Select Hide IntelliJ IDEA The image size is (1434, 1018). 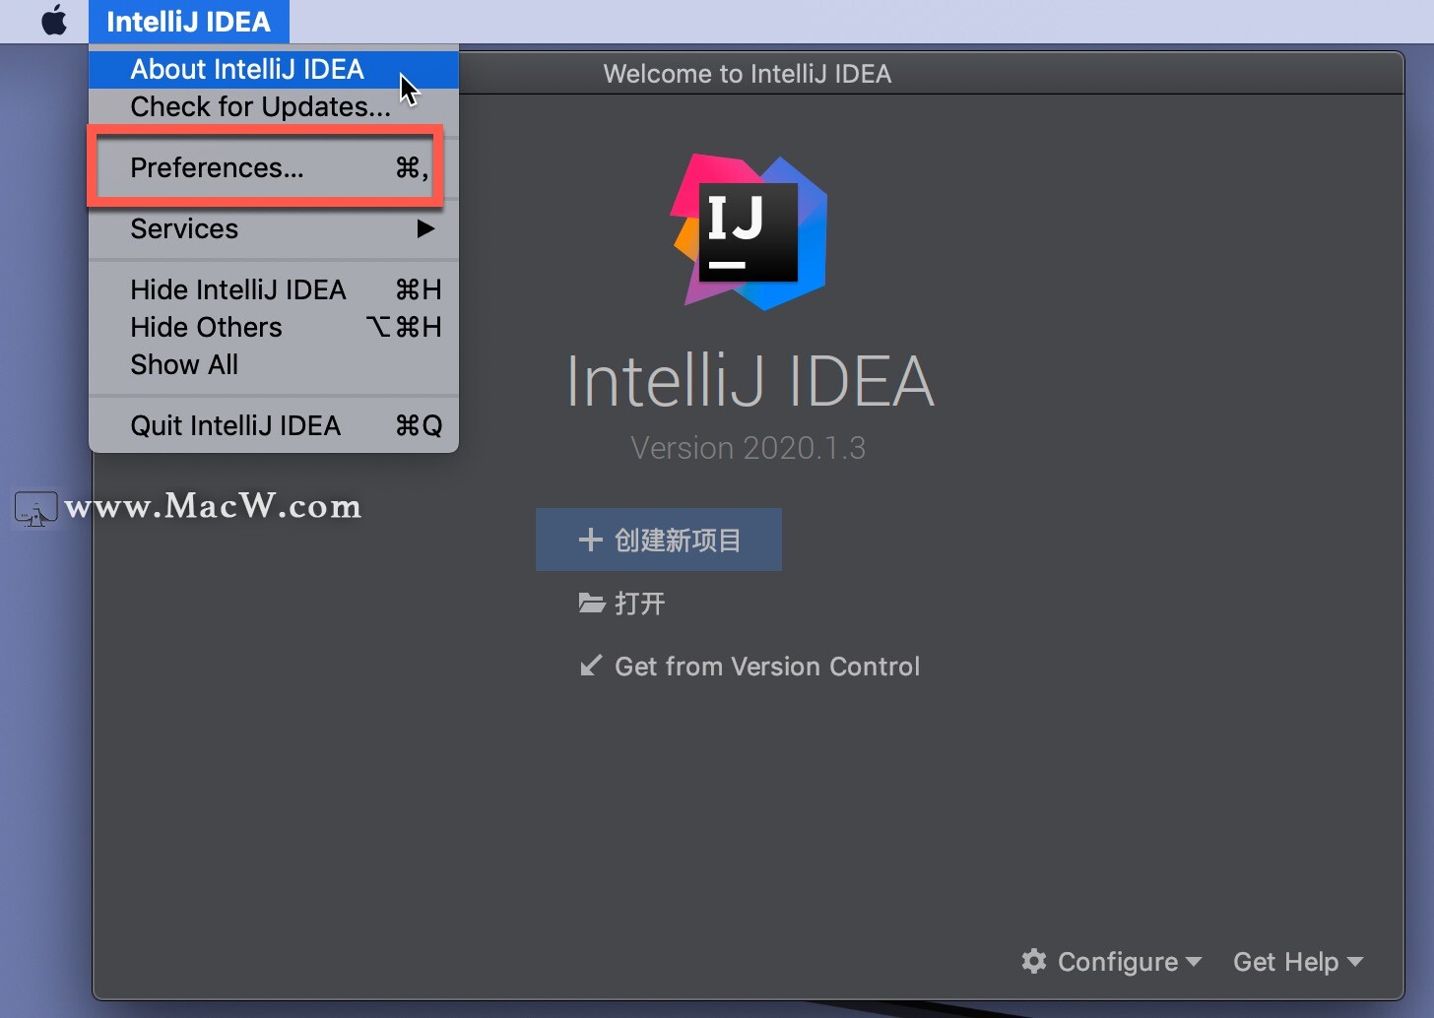click(274, 289)
